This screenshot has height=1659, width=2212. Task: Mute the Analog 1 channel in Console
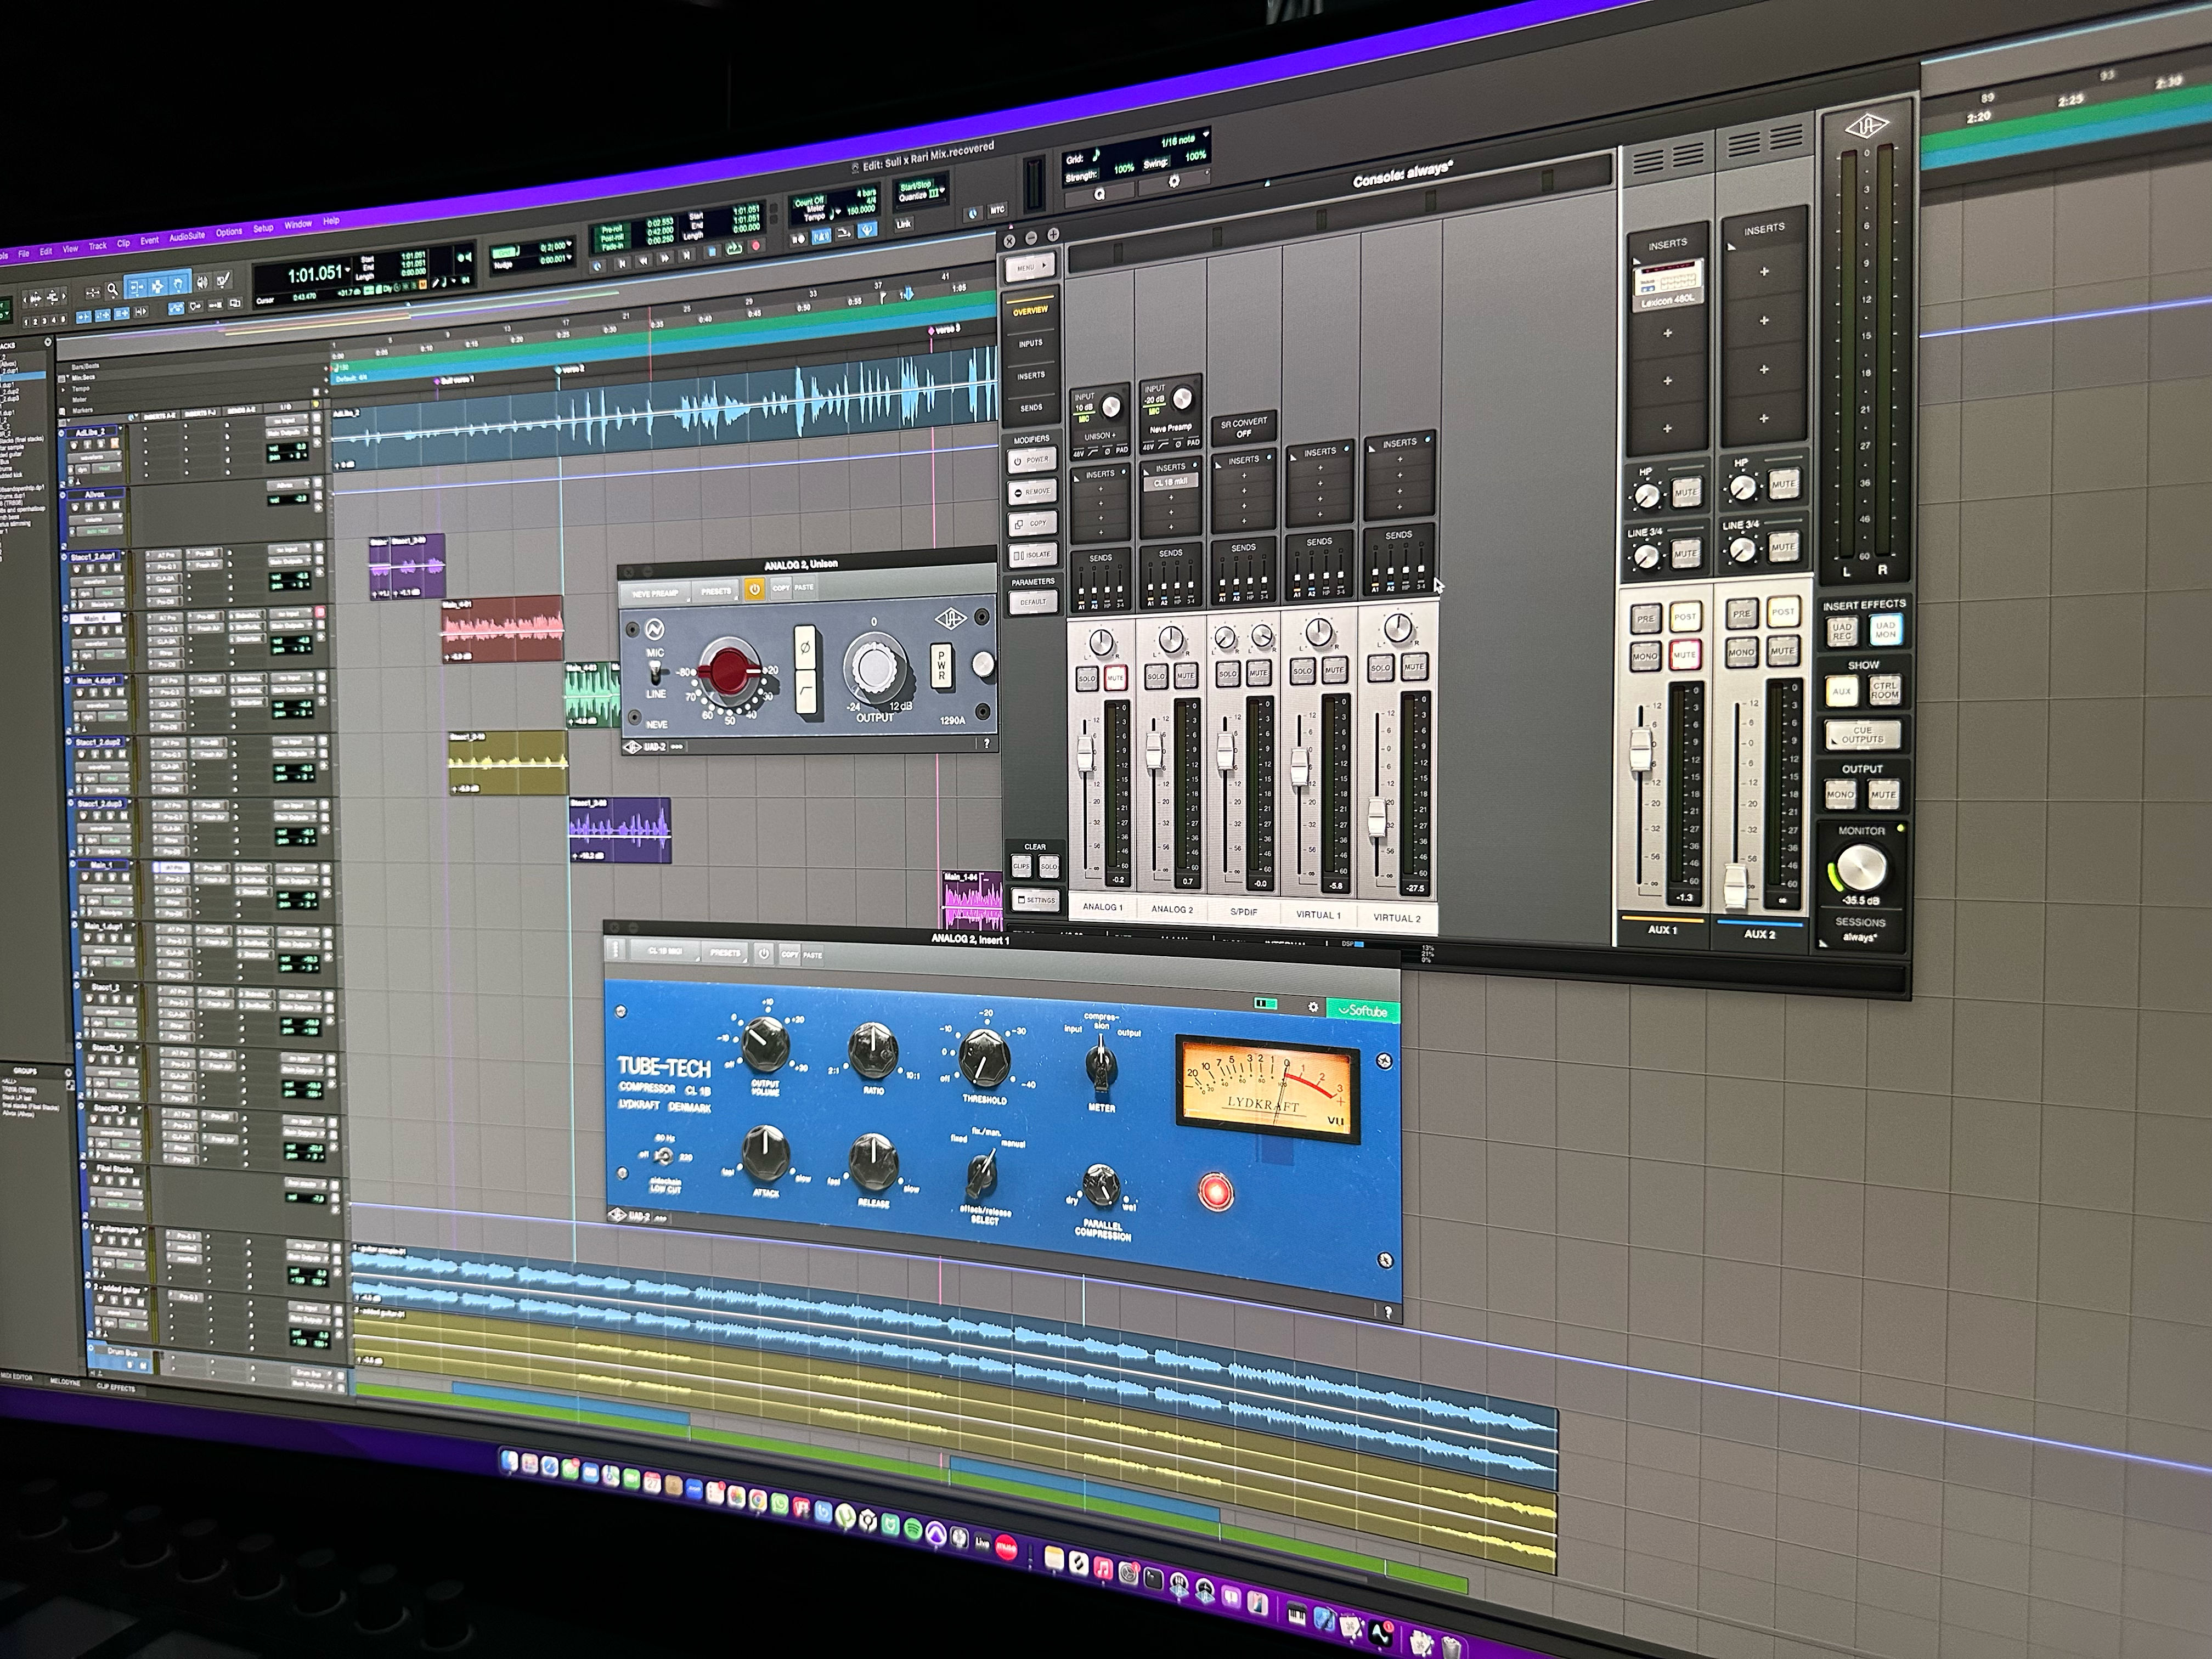pos(1116,678)
